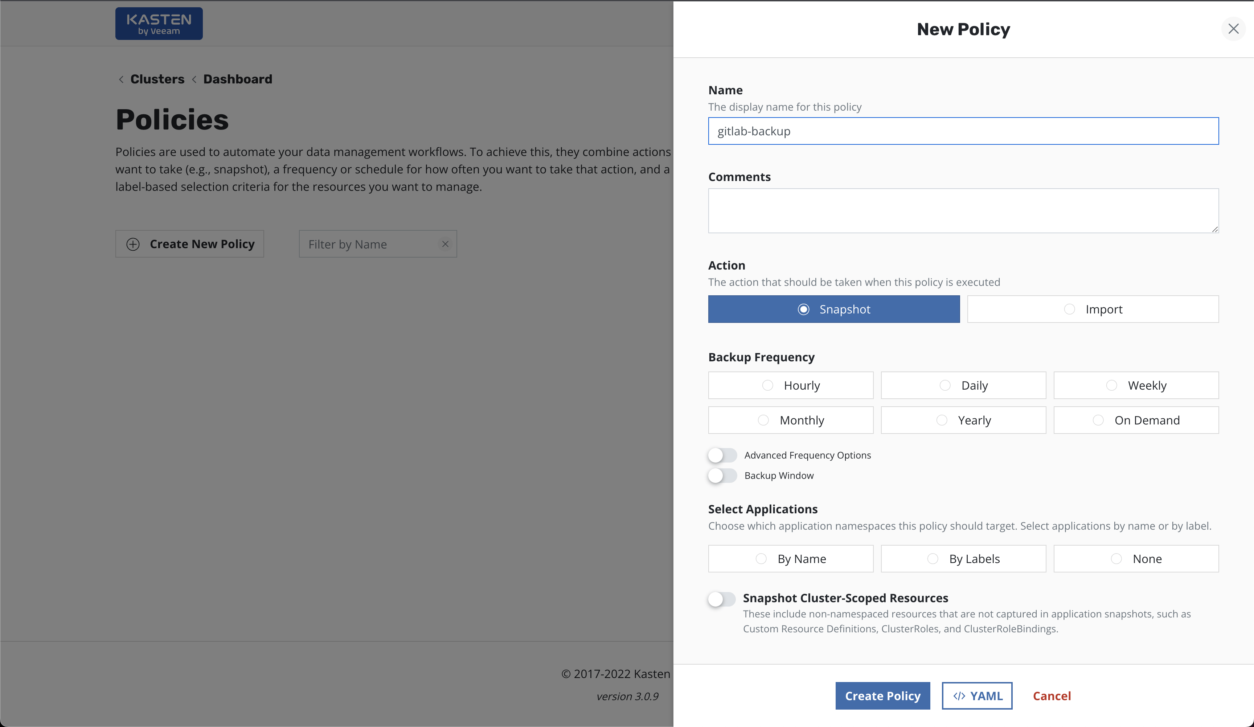This screenshot has height=727, width=1254.
Task: Open the YAML code view button
Action: [977, 696]
